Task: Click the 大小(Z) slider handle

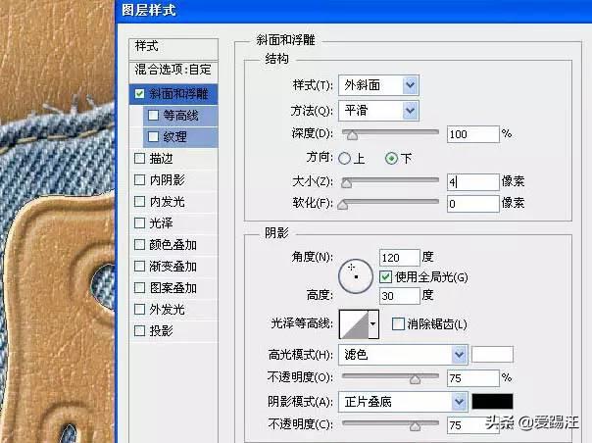Action: (x=346, y=183)
